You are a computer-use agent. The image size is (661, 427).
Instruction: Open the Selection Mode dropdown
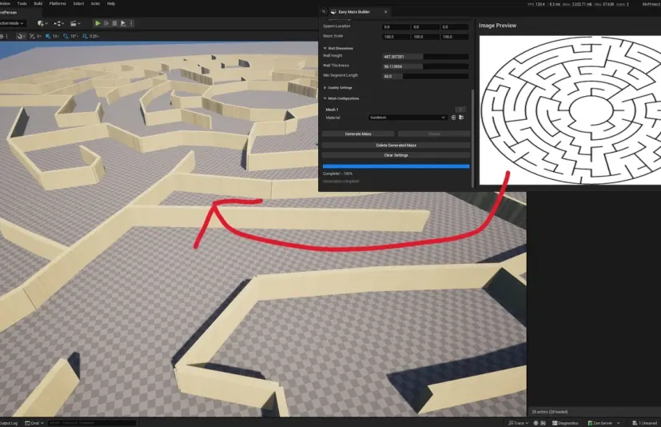(x=11, y=23)
